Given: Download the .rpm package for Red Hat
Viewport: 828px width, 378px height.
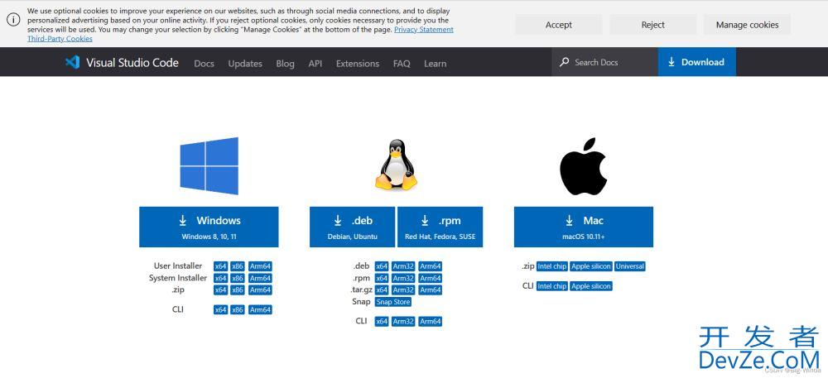Looking at the screenshot, I should 440,227.
